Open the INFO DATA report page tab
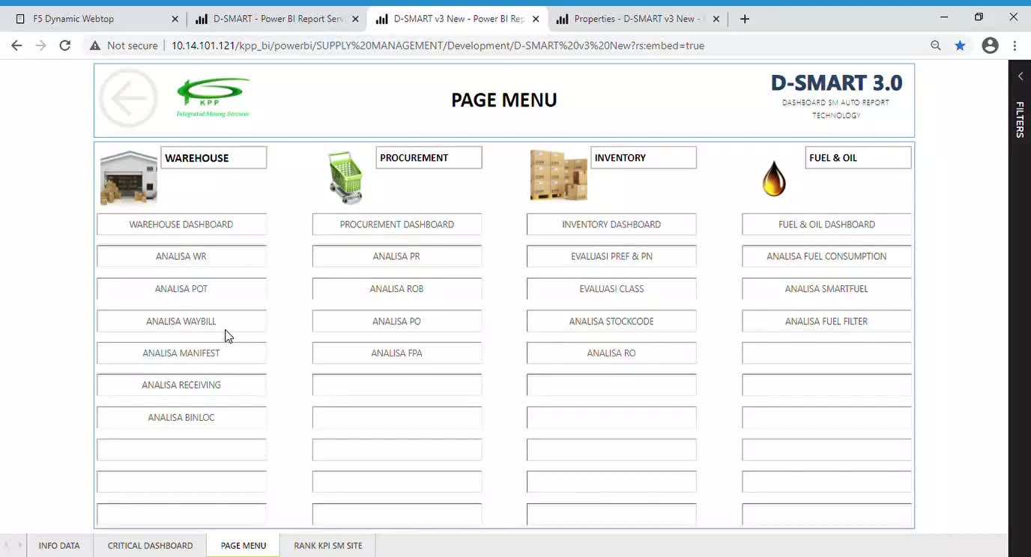 tap(59, 546)
